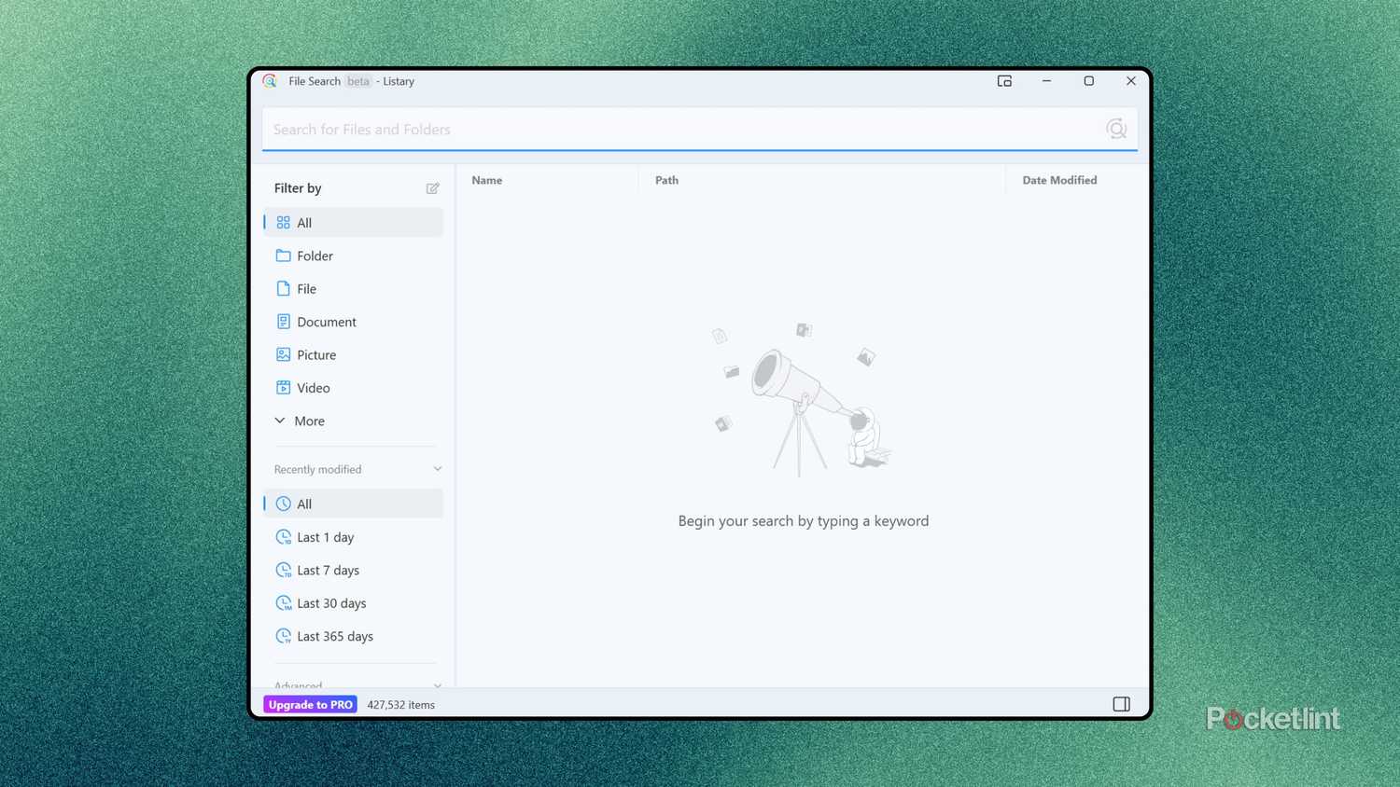1400x787 pixels.
Task: Select the Picture filter icon
Action: point(283,354)
